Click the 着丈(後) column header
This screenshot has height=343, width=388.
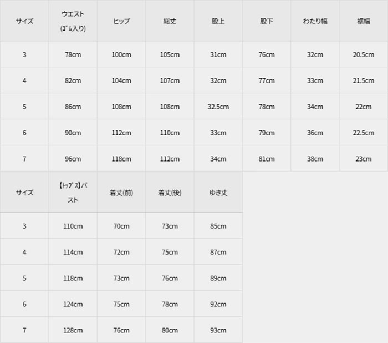click(x=170, y=193)
